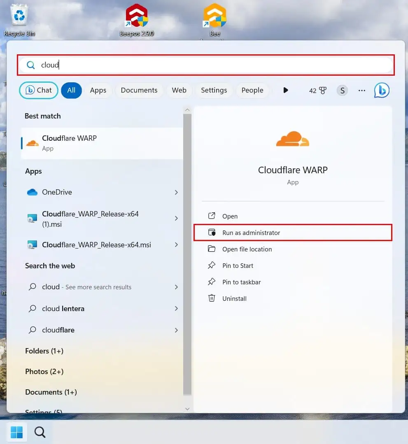Switch to the People filter tab
The image size is (408, 444).
click(252, 91)
